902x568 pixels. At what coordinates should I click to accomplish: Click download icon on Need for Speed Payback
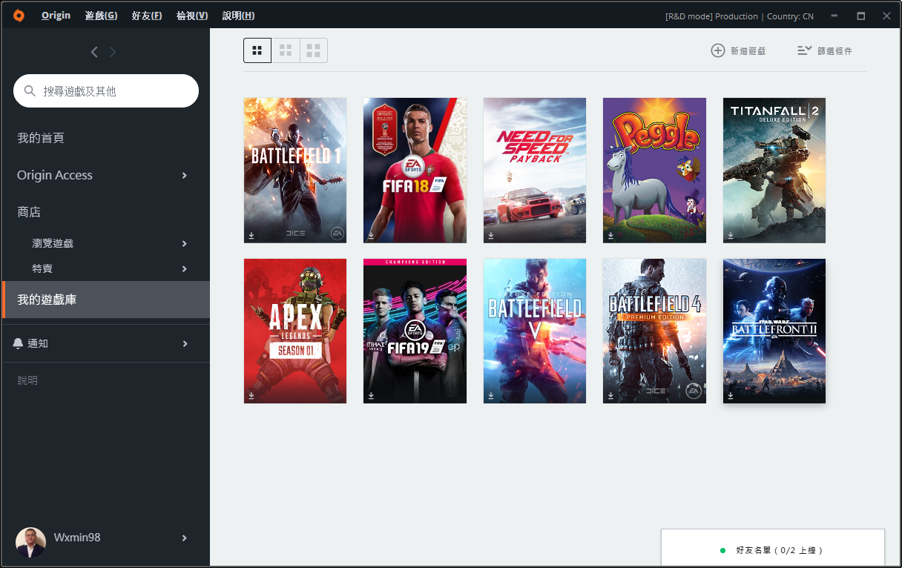coord(491,235)
